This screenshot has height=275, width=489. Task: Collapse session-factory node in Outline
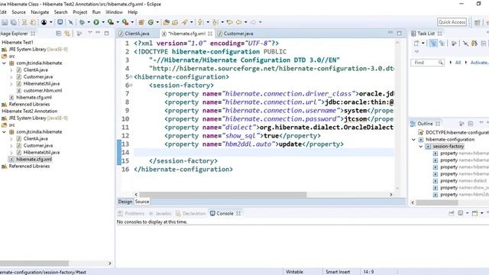point(421,147)
